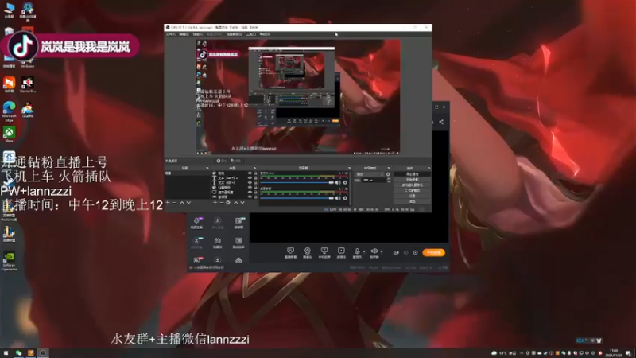Toggle visibility eye of the fourth source row

[x=250, y=187]
